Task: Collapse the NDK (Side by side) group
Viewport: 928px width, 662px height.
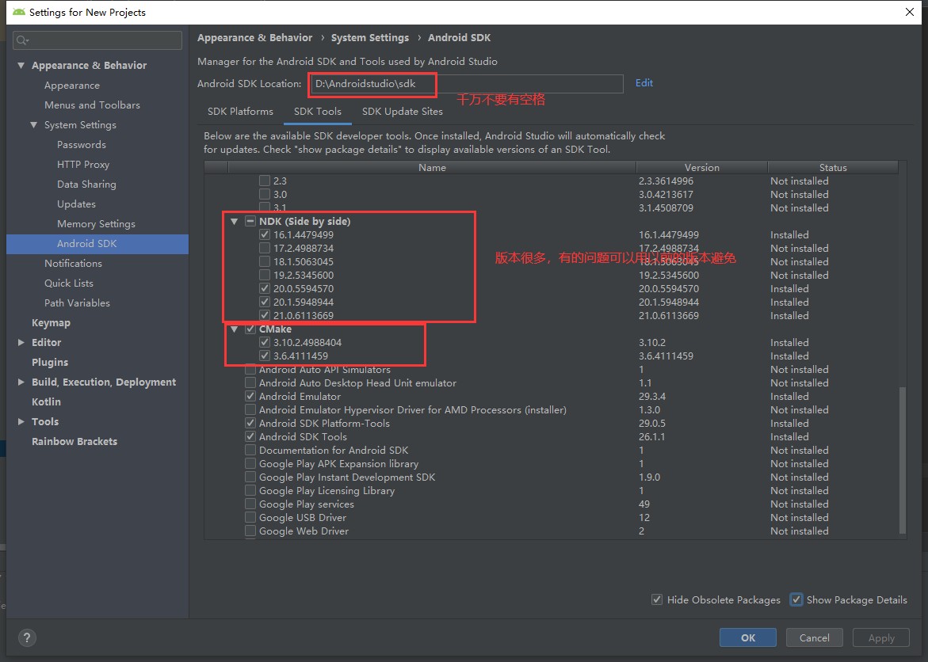Action: point(235,221)
